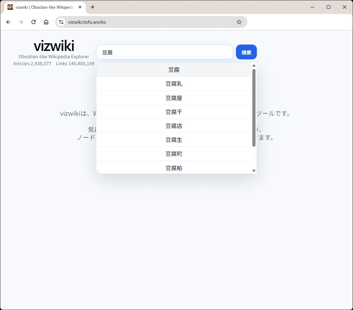Click the Links 140,400,149 count
This screenshot has width=353, height=310.
[x=75, y=63]
